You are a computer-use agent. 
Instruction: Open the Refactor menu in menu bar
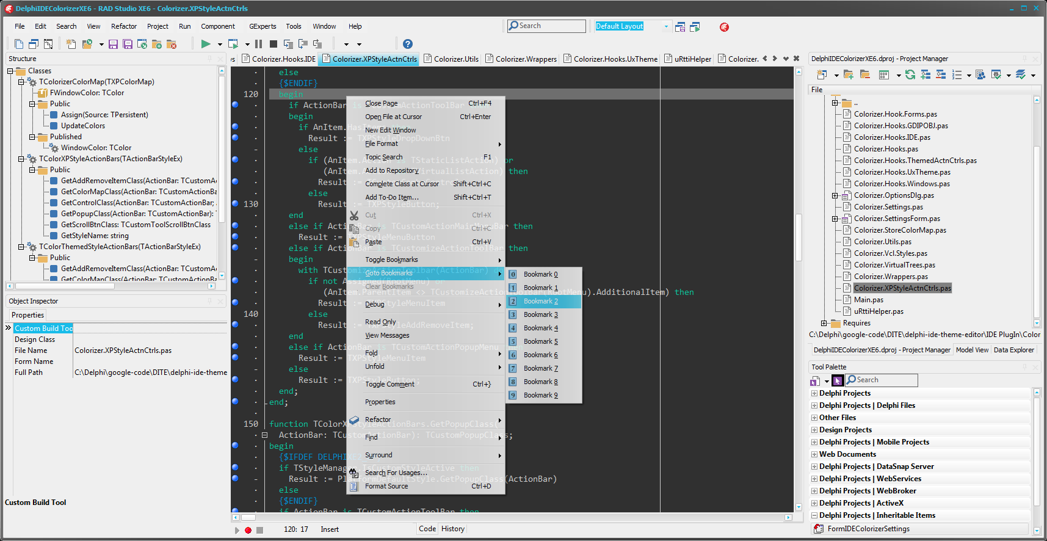point(124,26)
